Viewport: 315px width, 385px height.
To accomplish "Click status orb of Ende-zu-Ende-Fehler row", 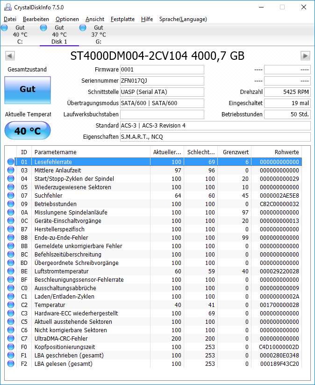I will (x=11, y=237).
